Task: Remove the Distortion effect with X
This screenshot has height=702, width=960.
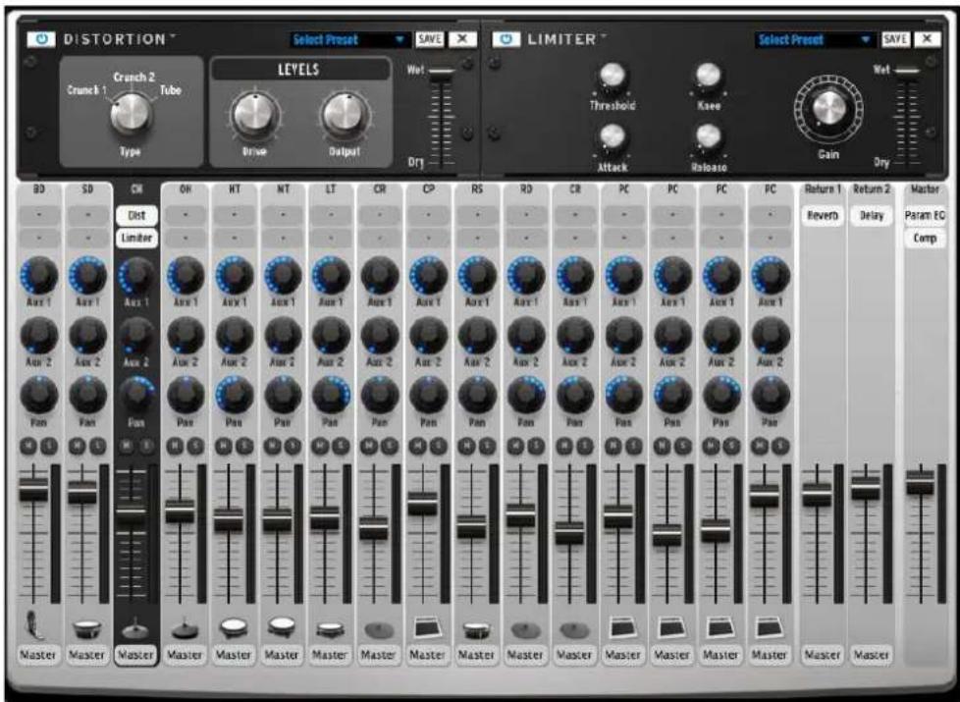Action: (463, 39)
